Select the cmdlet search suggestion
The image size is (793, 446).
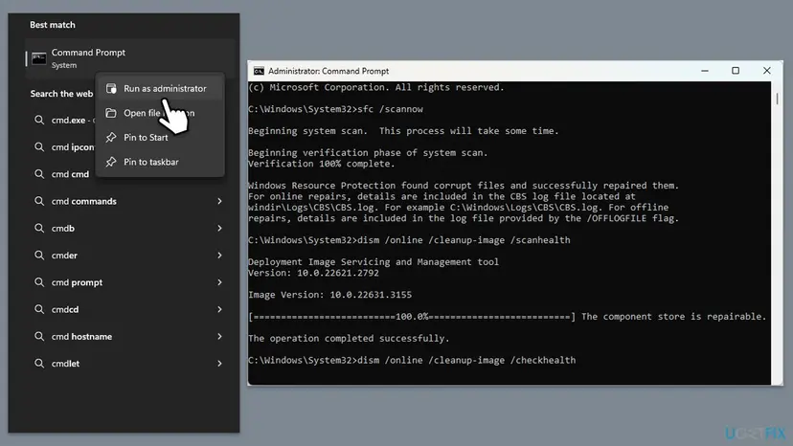[x=129, y=363]
